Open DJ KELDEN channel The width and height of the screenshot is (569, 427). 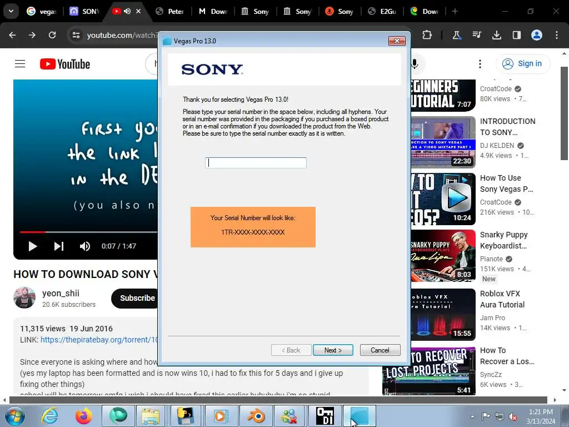click(497, 146)
